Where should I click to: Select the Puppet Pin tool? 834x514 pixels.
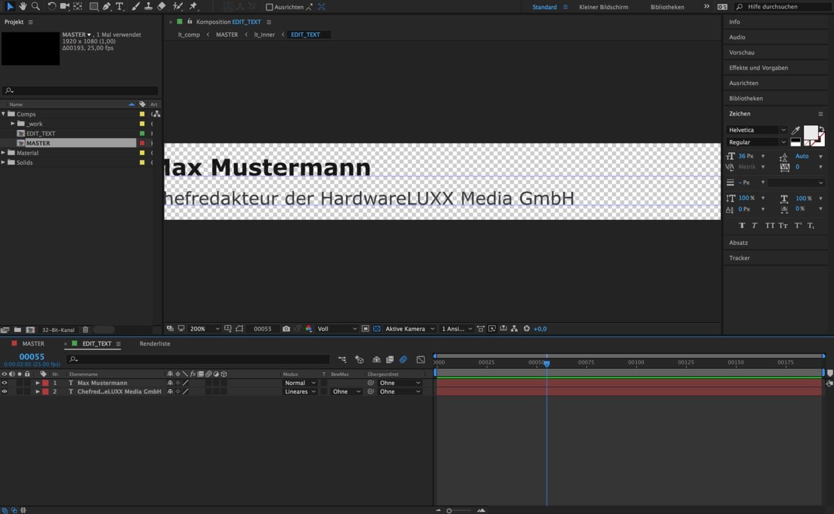193,6
